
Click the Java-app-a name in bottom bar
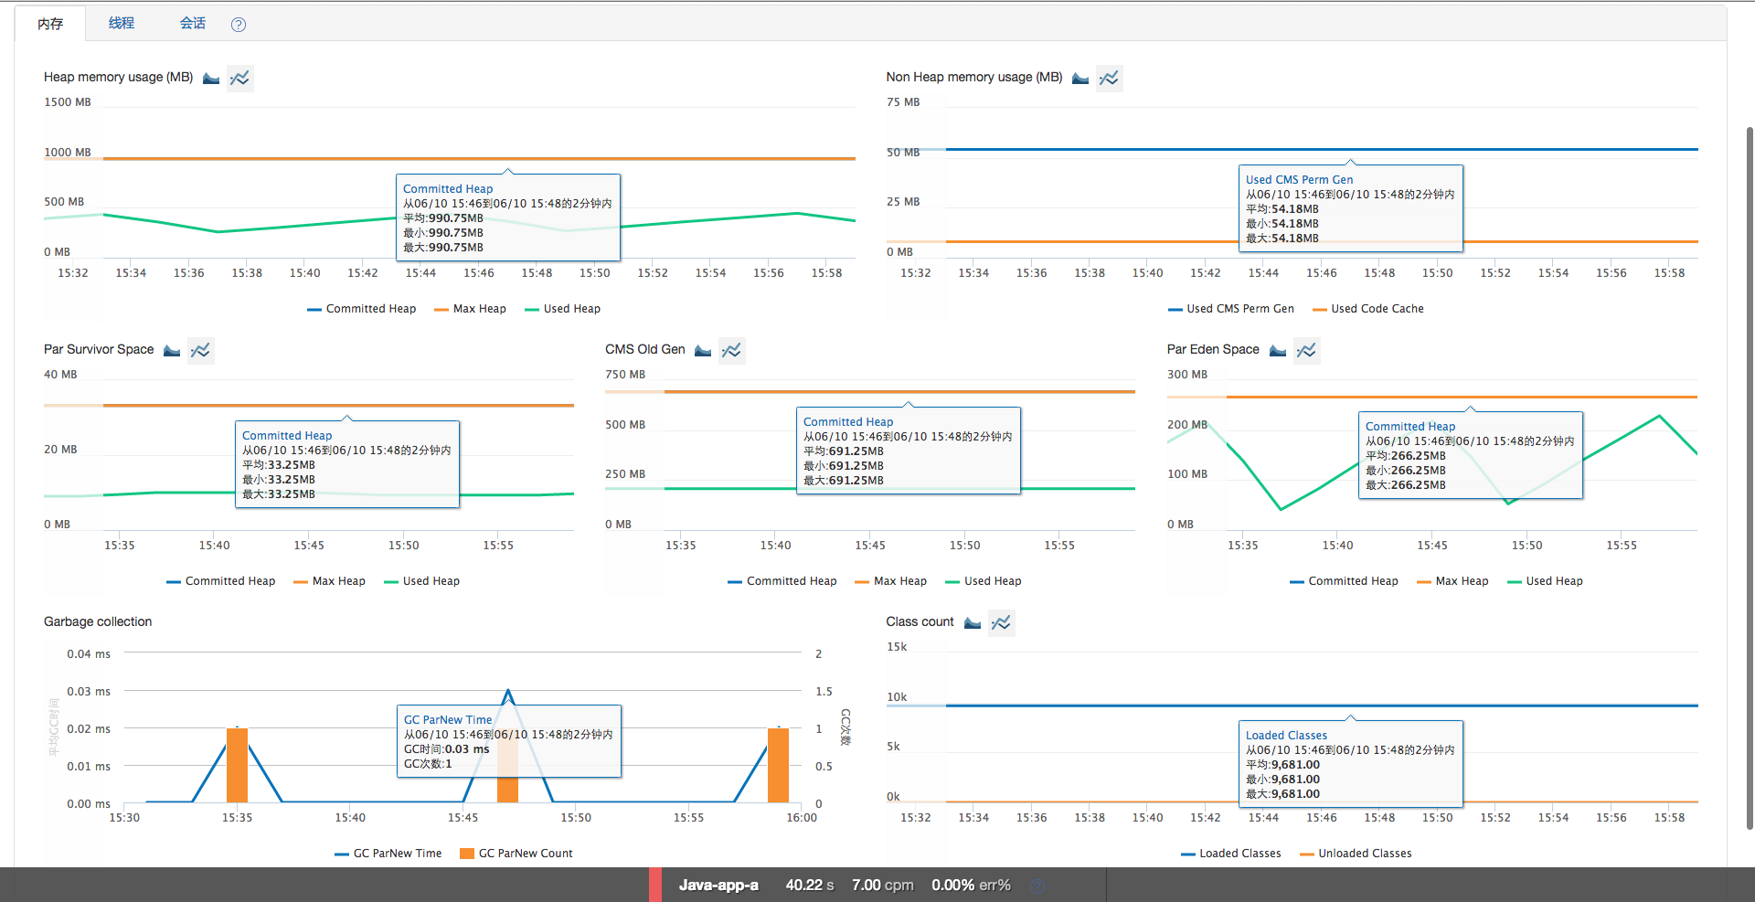pos(718,885)
